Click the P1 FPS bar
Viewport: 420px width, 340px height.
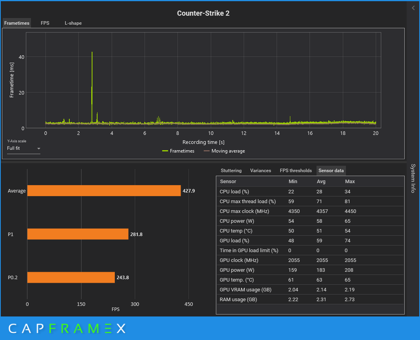(x=78, y=234)
